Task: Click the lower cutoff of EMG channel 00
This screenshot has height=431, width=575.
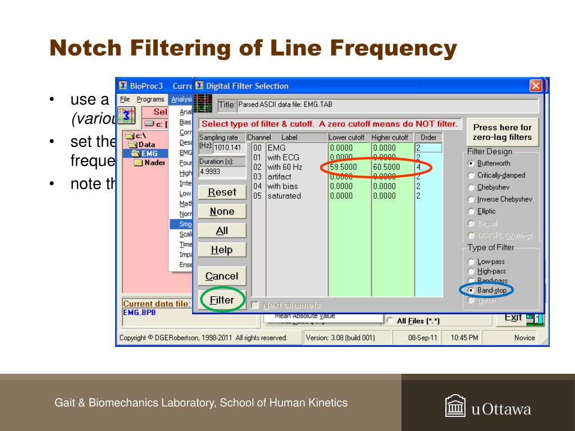Action: click(x=341, y=148)
